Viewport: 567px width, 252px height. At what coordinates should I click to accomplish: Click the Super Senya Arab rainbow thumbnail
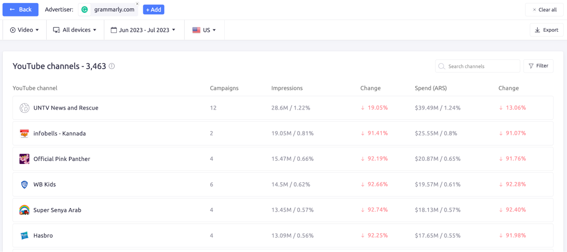coord(24,210)
